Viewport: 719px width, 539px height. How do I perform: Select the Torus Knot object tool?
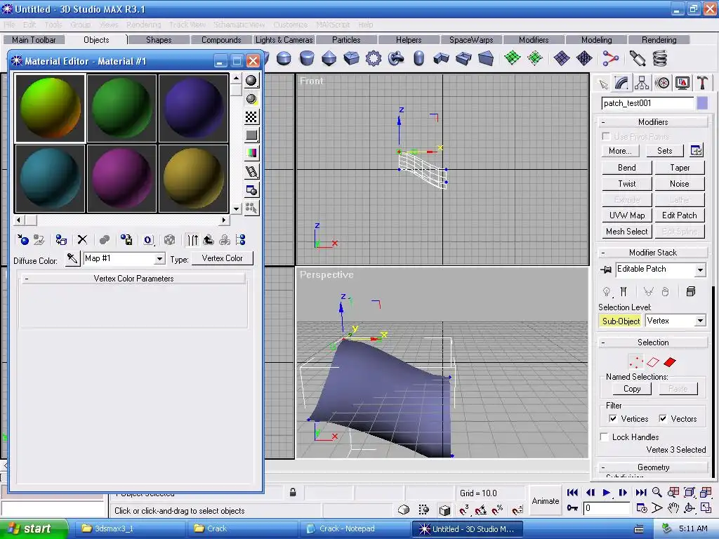click(396, 58)
